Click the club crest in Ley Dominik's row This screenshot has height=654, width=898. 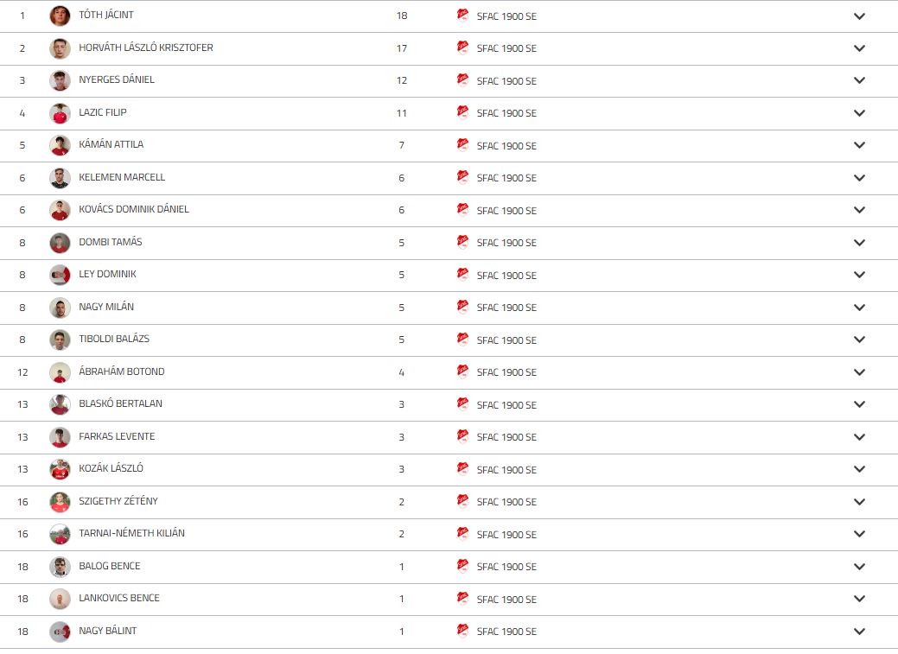pyautogui.click(x=462, y=275)
